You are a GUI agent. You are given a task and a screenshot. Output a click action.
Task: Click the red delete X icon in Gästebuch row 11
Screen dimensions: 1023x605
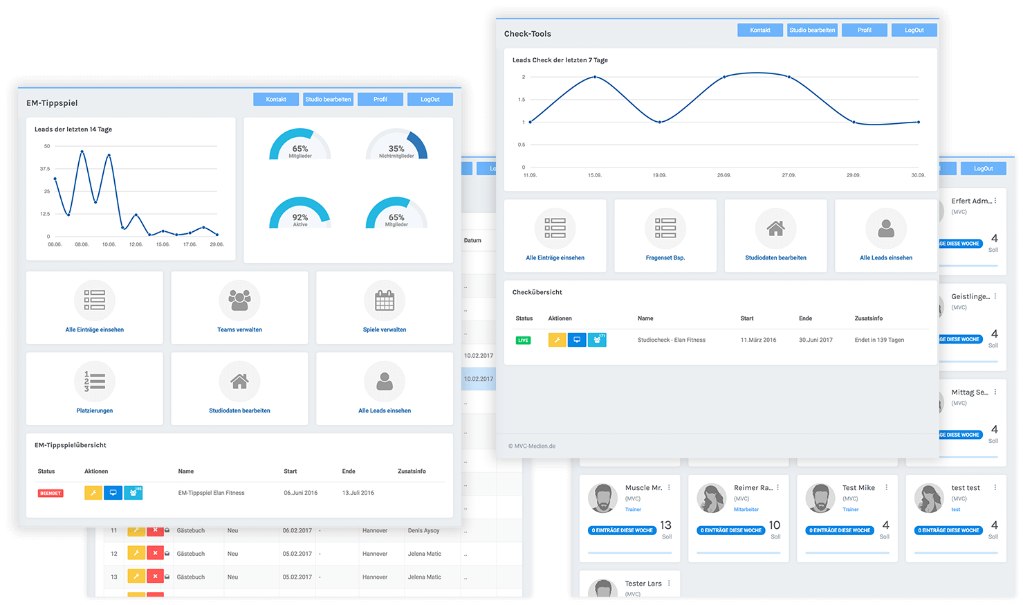155,531
